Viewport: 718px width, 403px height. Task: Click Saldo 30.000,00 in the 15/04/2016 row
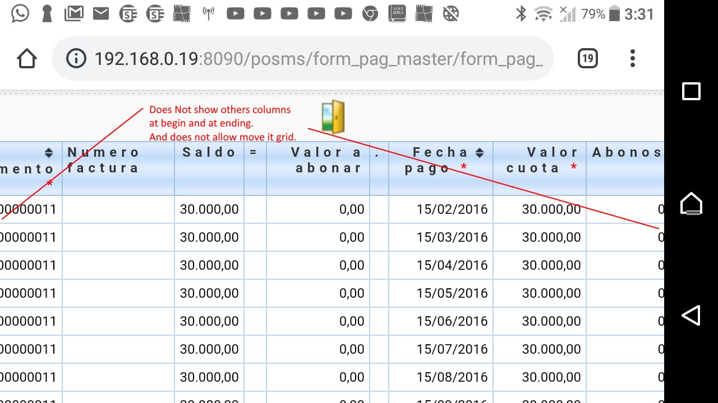[x=209, y=265]
